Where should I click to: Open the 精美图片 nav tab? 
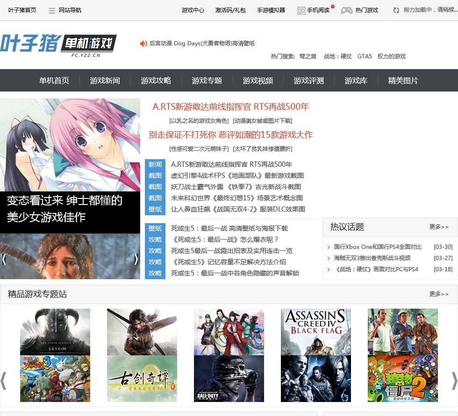coord(403,80)
